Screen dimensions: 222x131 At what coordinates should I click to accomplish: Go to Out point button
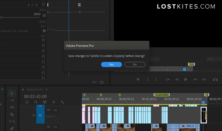point(204,80)
